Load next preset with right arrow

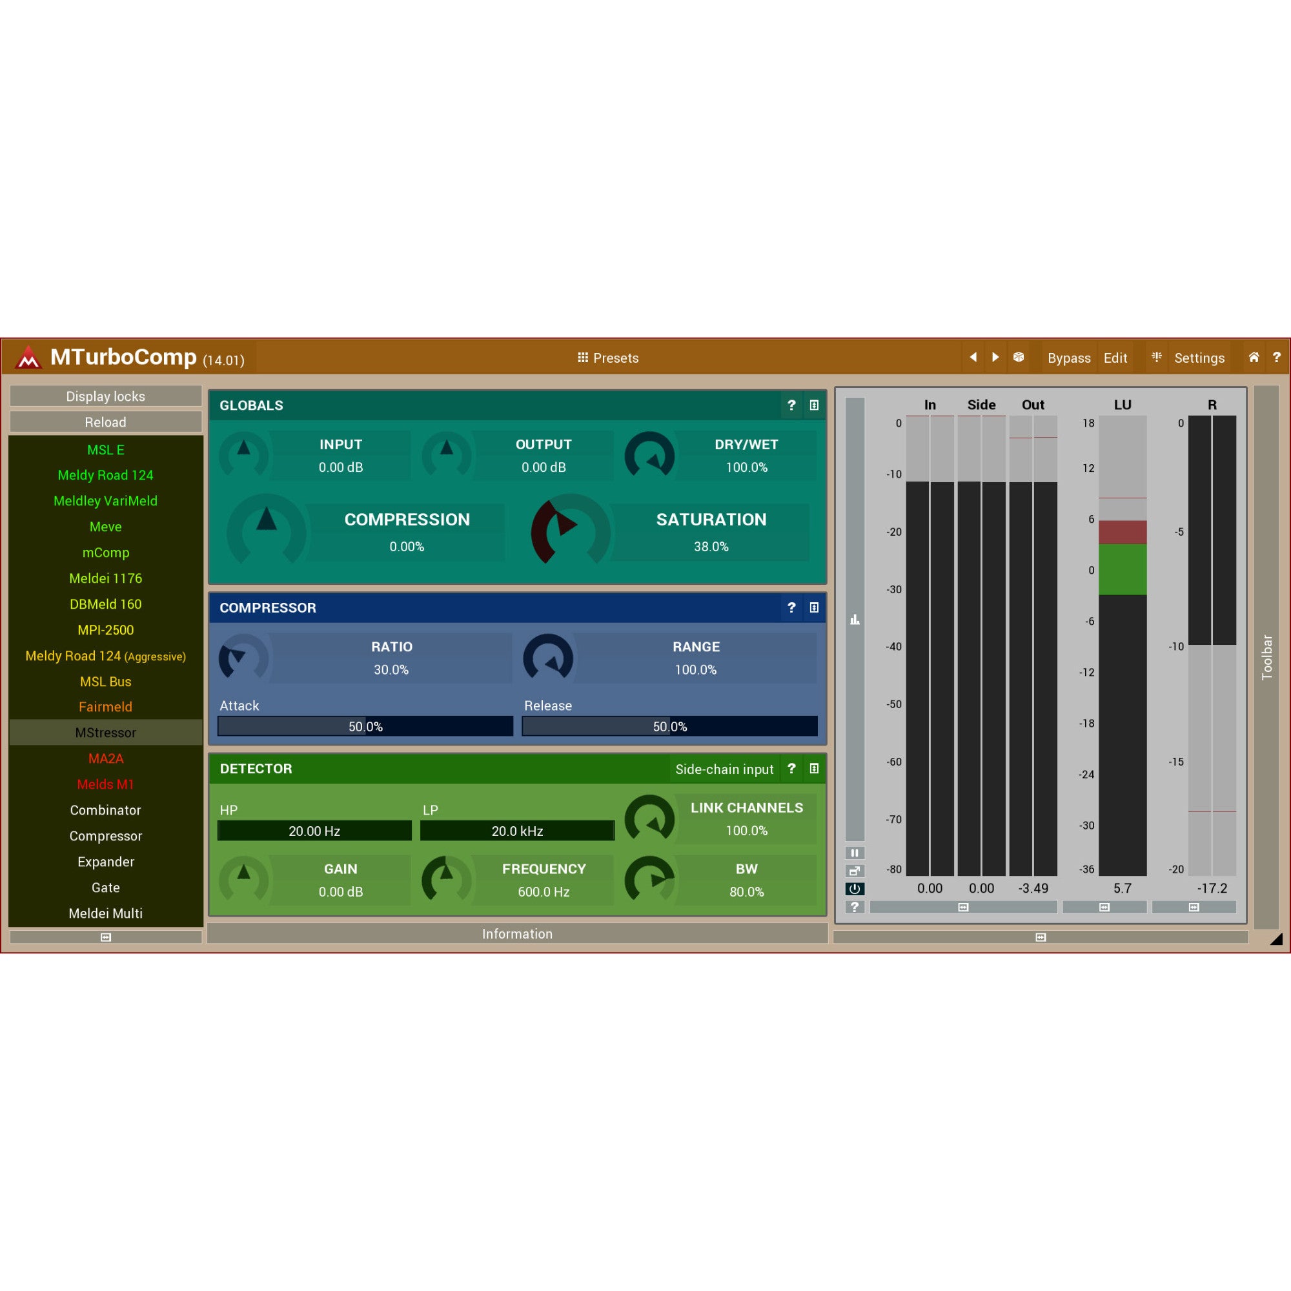(995, 358)
